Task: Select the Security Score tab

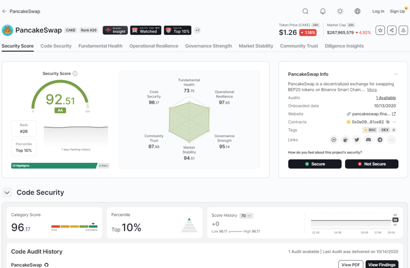Action: tap(18, 46)
